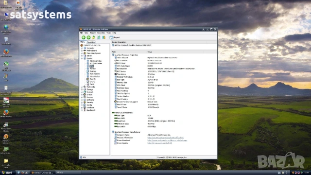Viewport: 311px width, 175px height.
Task: Select Operating System in the tree
Action: pos(92,53)
